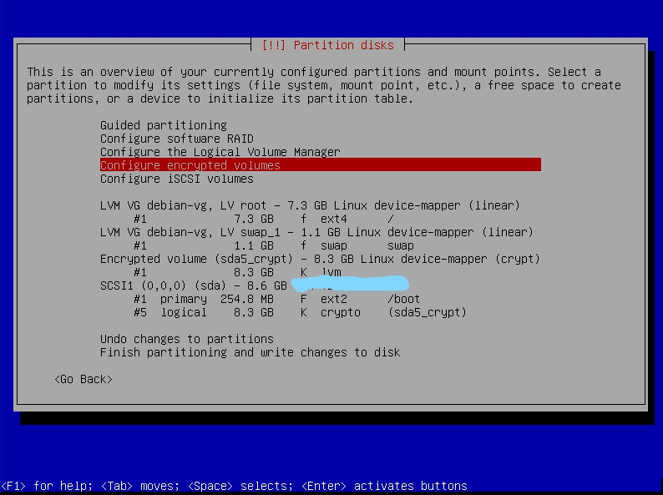This screenshot has width=663, height=495.
Task: Open Configure iSCSI volumes
Action: tap(176, 179)
